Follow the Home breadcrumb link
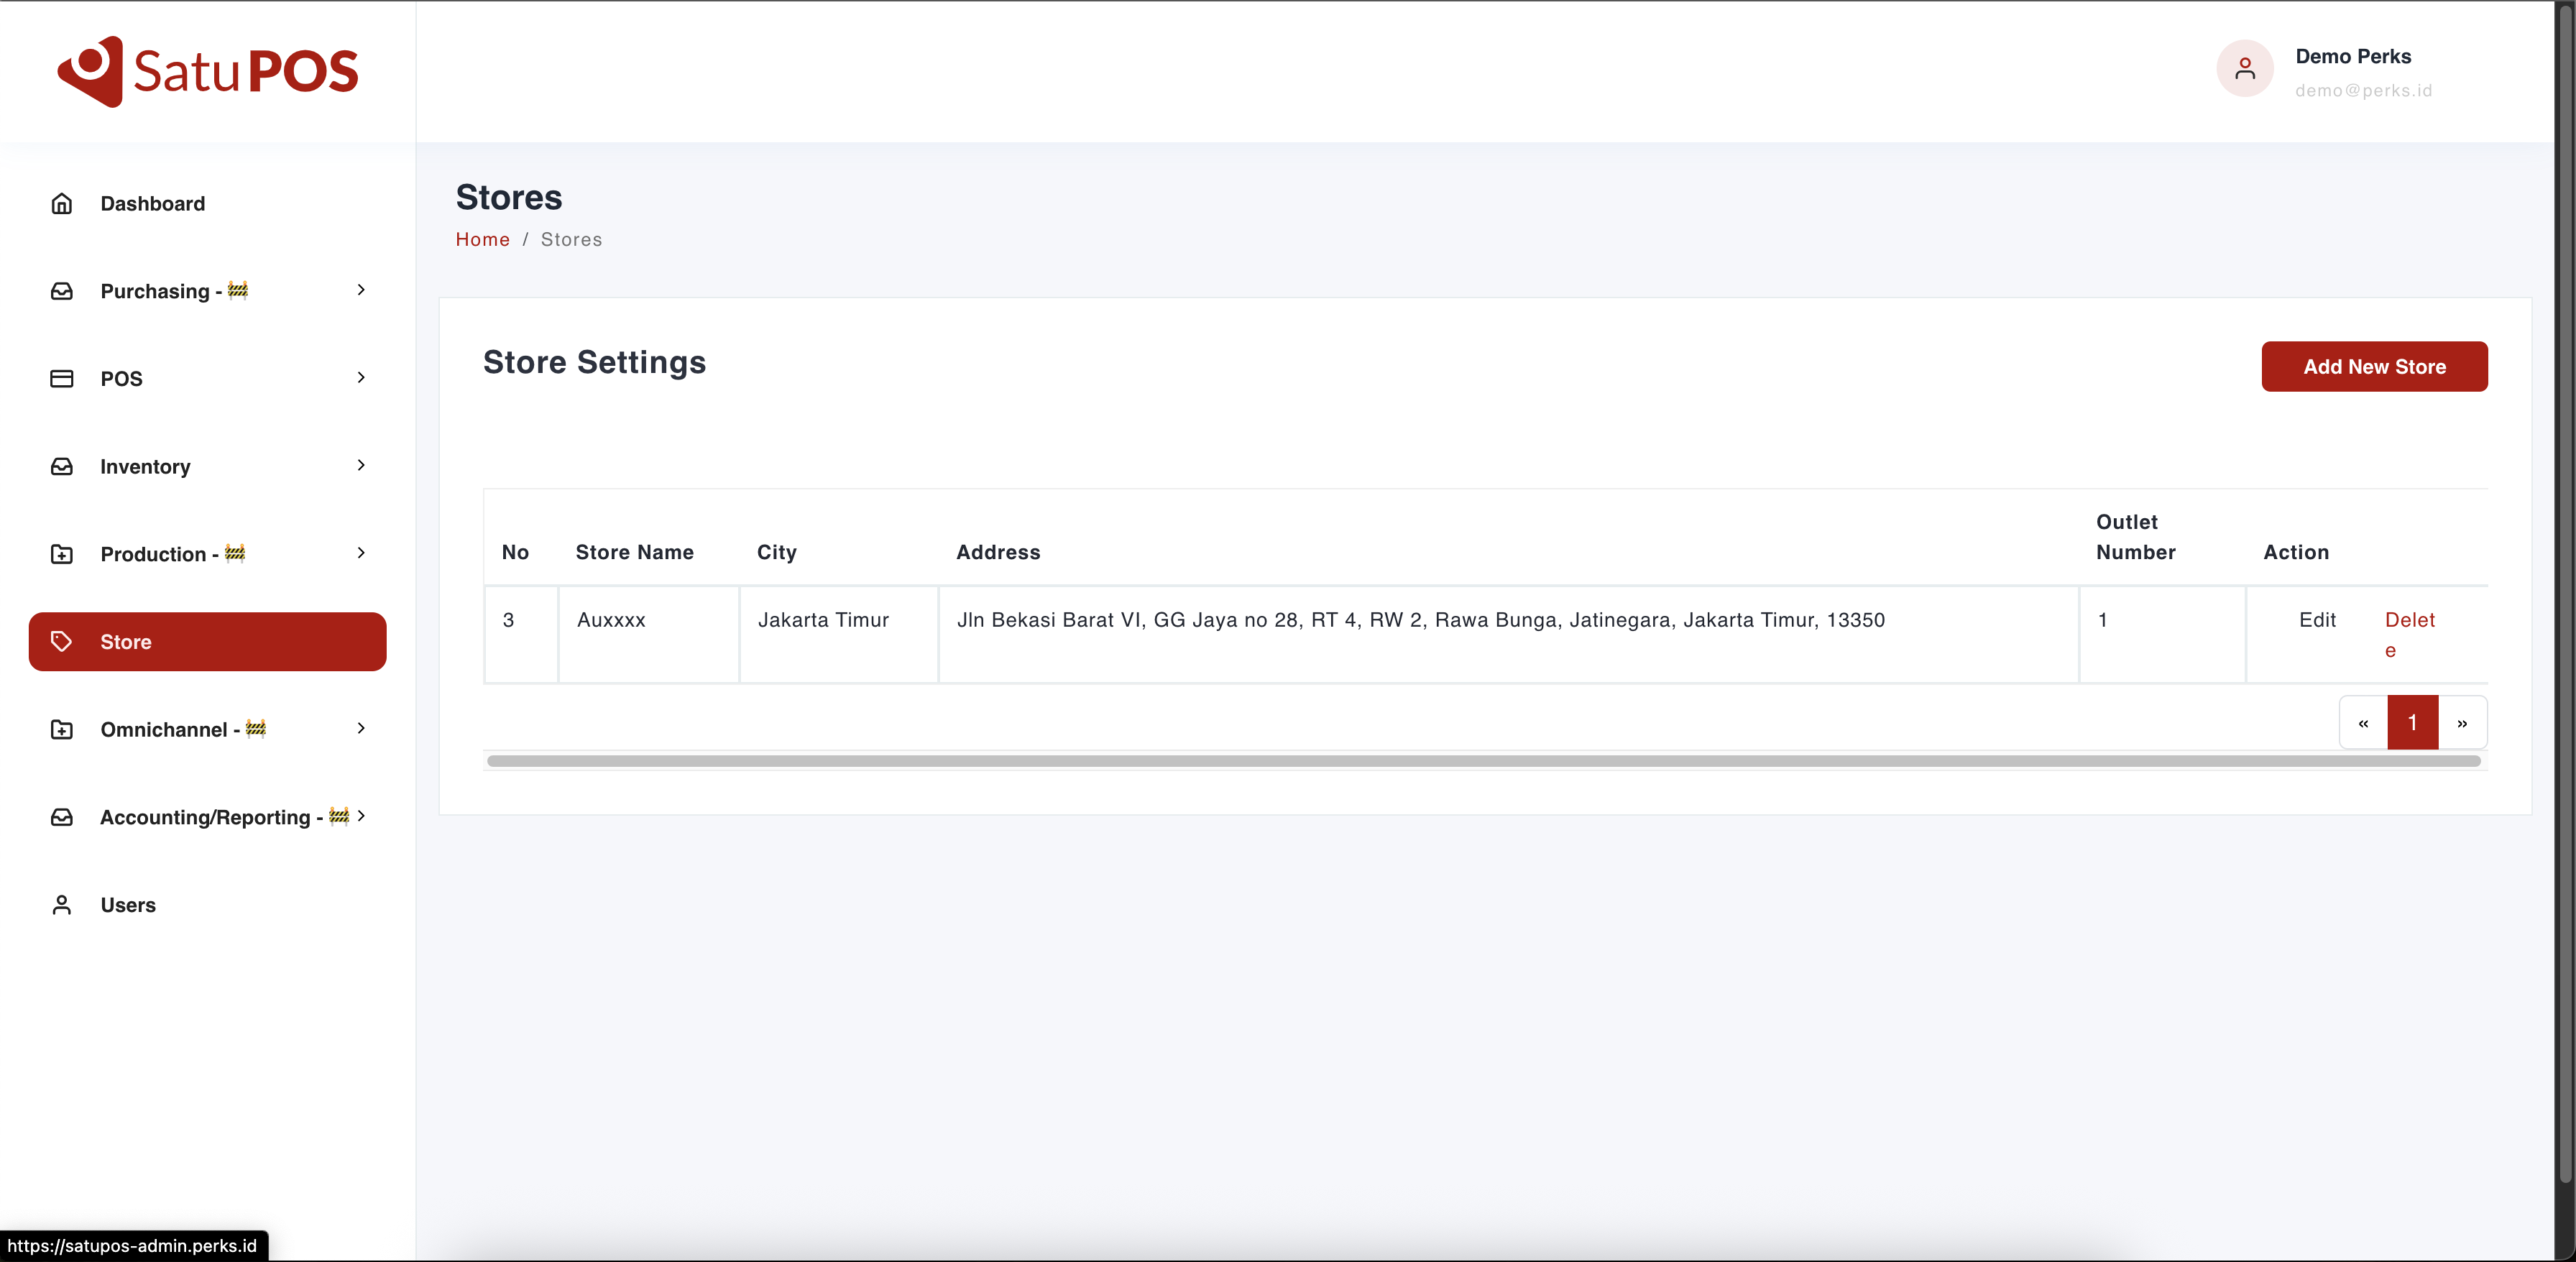Viewport: 2576px width, 1262px height. [482, 239]
